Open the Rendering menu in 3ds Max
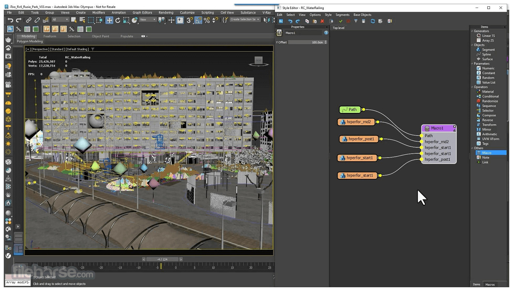 click(166, 12)
